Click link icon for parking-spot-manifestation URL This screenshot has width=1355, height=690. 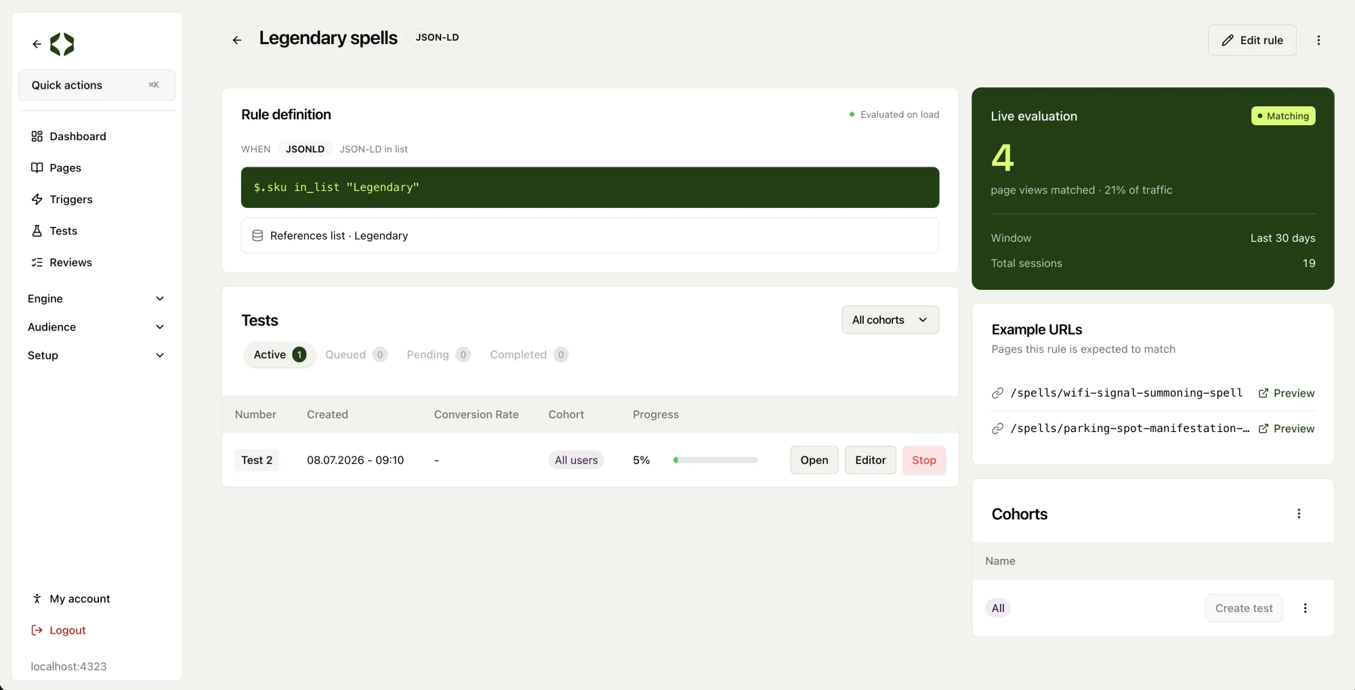click(997, 428)
